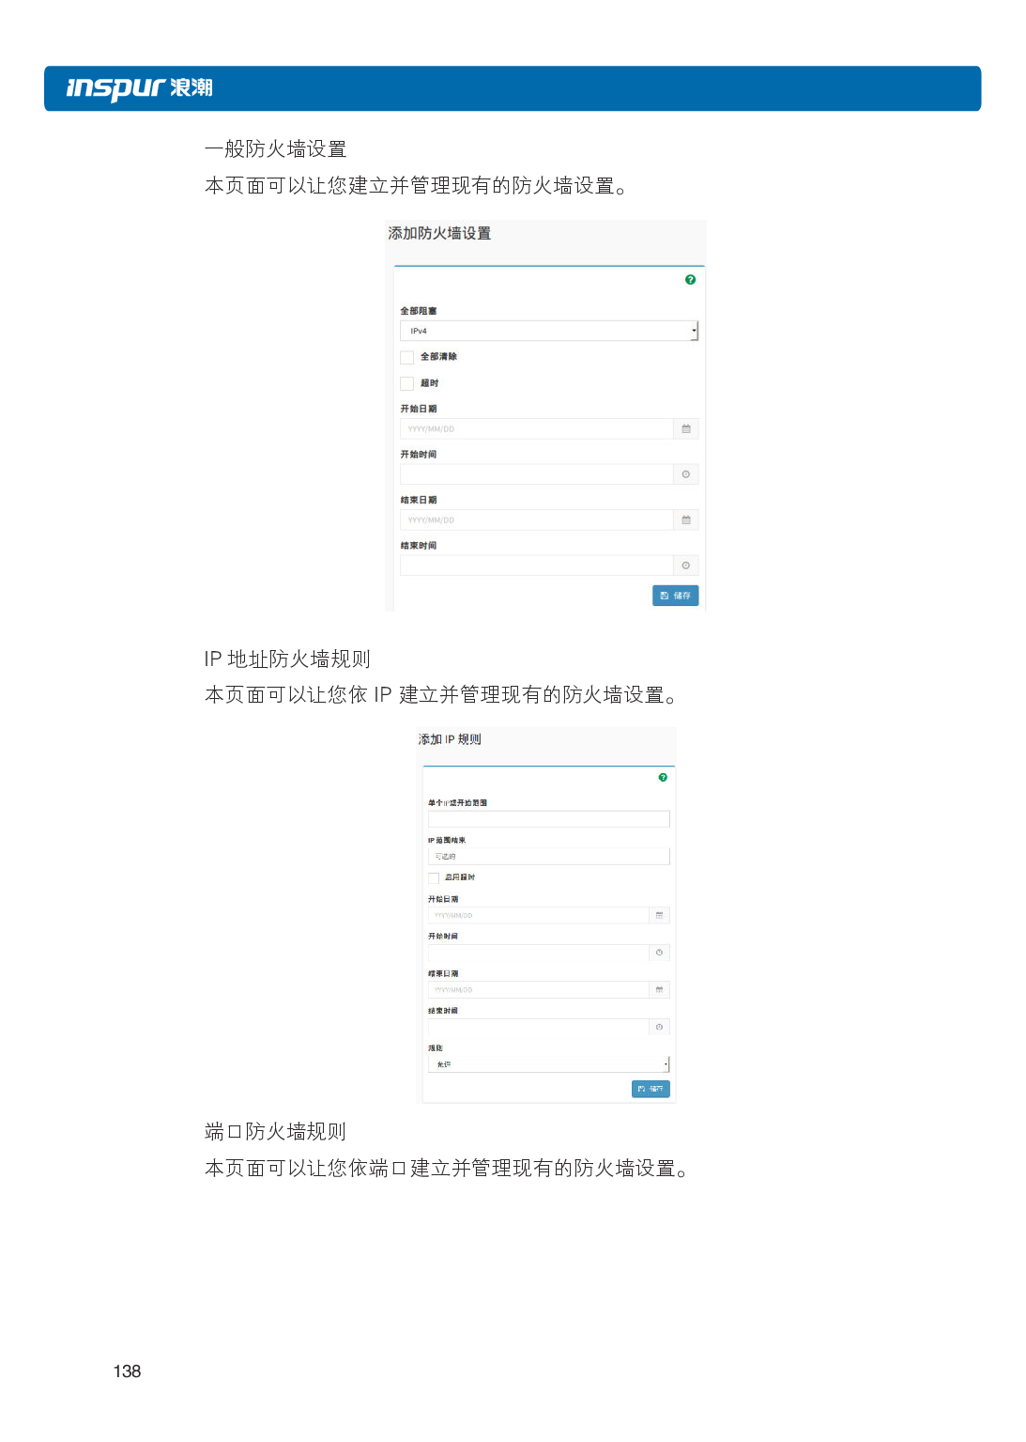Image resolution: width=1026 pixels, height=1442 pixels.
Task: Click the 单个IP或开始范围 input field
Action: click(x=549, y=819)
